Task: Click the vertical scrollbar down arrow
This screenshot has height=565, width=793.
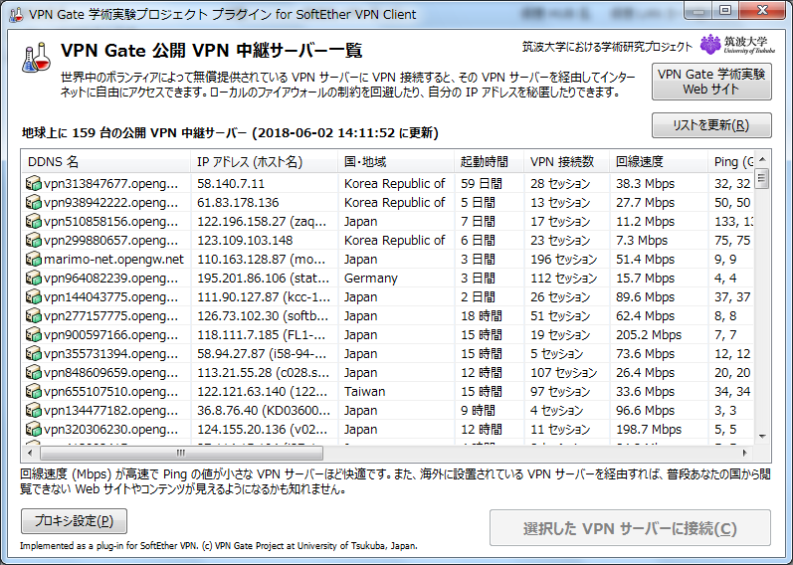Action: tap(762, 437)
